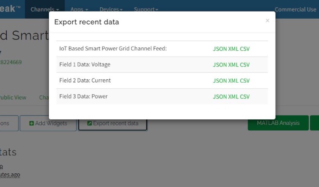Export Field 1 Voltage data as XML
This screenshot has width=319, height=187.
click(x=233, y=65)
